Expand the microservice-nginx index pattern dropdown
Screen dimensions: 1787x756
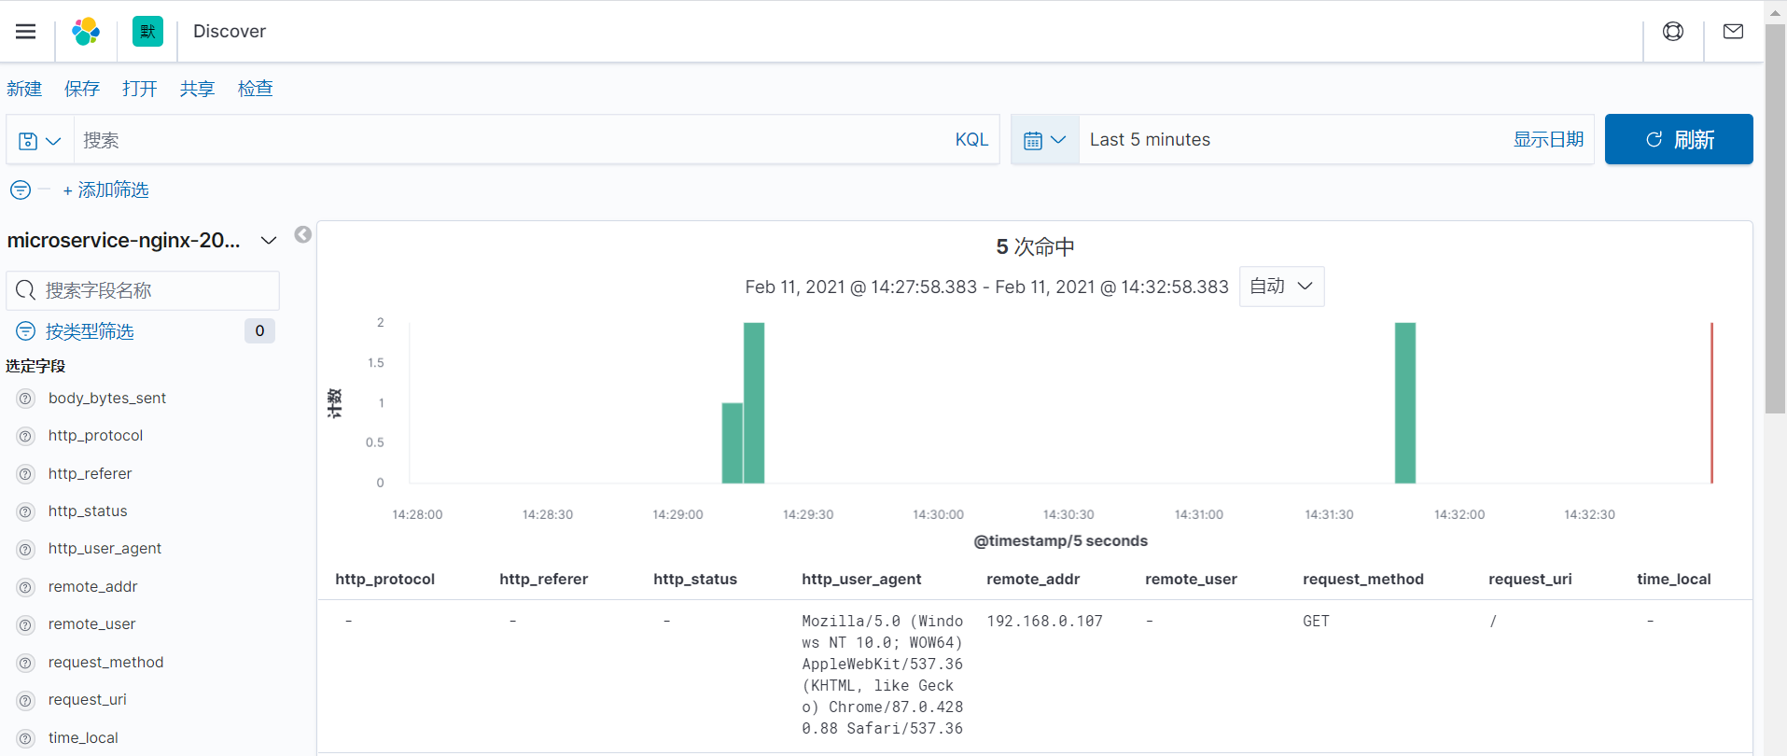pos(142,241)
